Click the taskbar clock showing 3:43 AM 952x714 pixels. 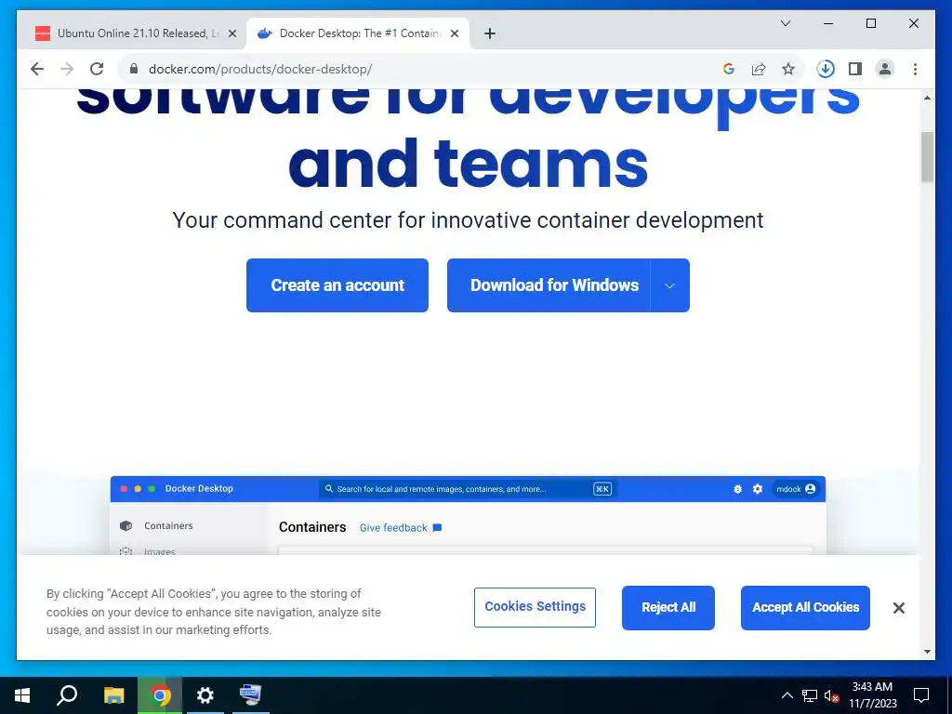(872, 695)
